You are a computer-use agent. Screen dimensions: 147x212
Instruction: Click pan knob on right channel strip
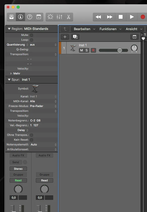44,189
